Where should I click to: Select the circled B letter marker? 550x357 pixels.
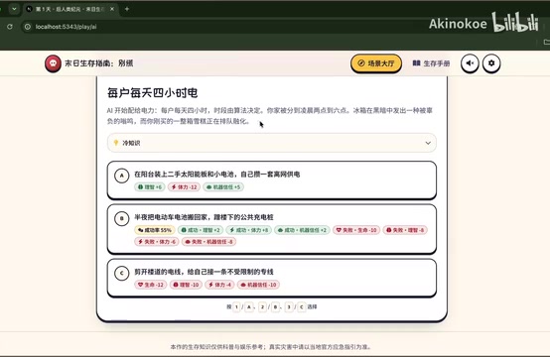[x=122, y=218]
